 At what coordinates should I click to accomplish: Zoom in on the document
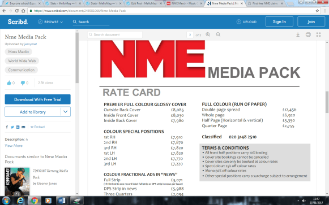point(208,34)
